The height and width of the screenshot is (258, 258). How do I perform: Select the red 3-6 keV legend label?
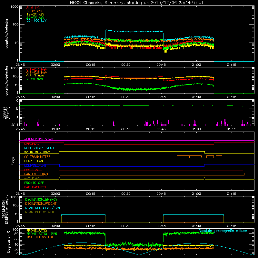coord(34,8)
